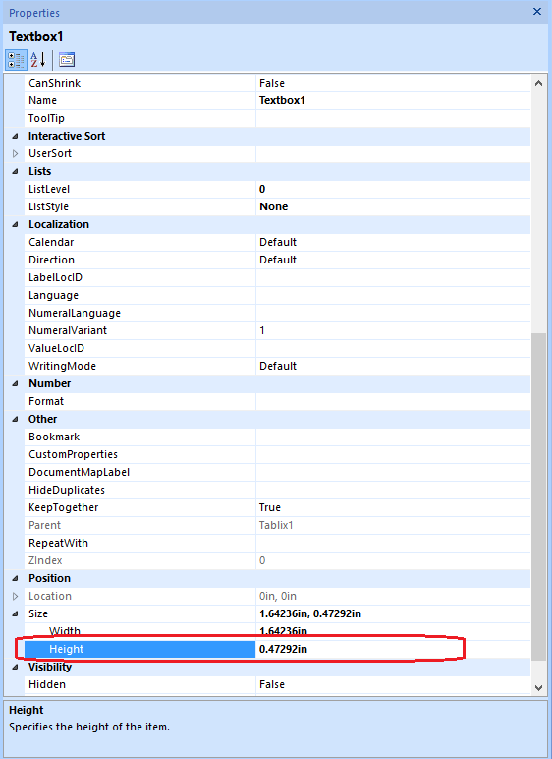Collapse the Position category
This screenshot has height=759, width=552.
pyautogui.click(x=15, y=578)
